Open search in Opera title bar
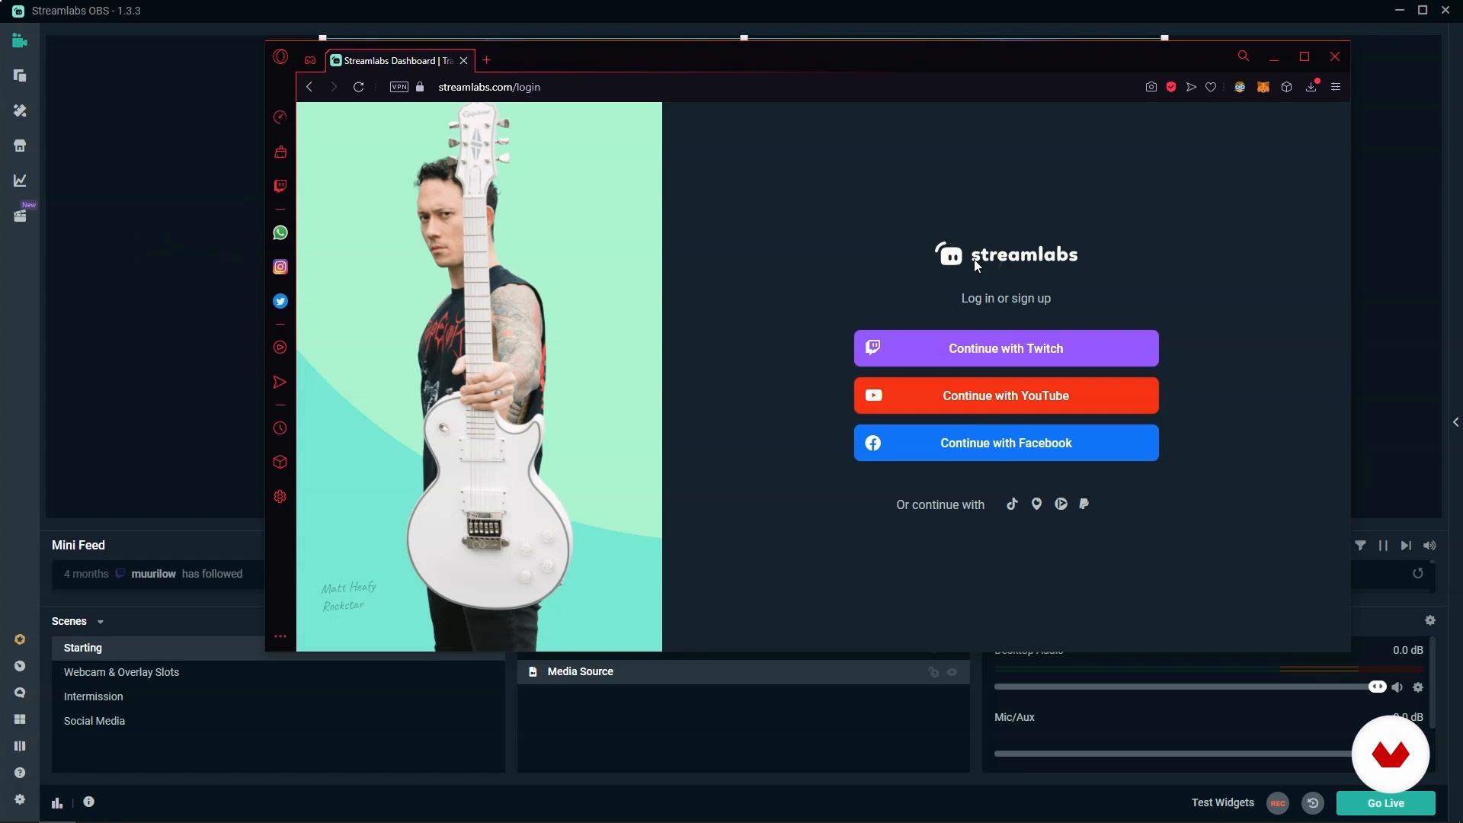 coord(1244,56)
